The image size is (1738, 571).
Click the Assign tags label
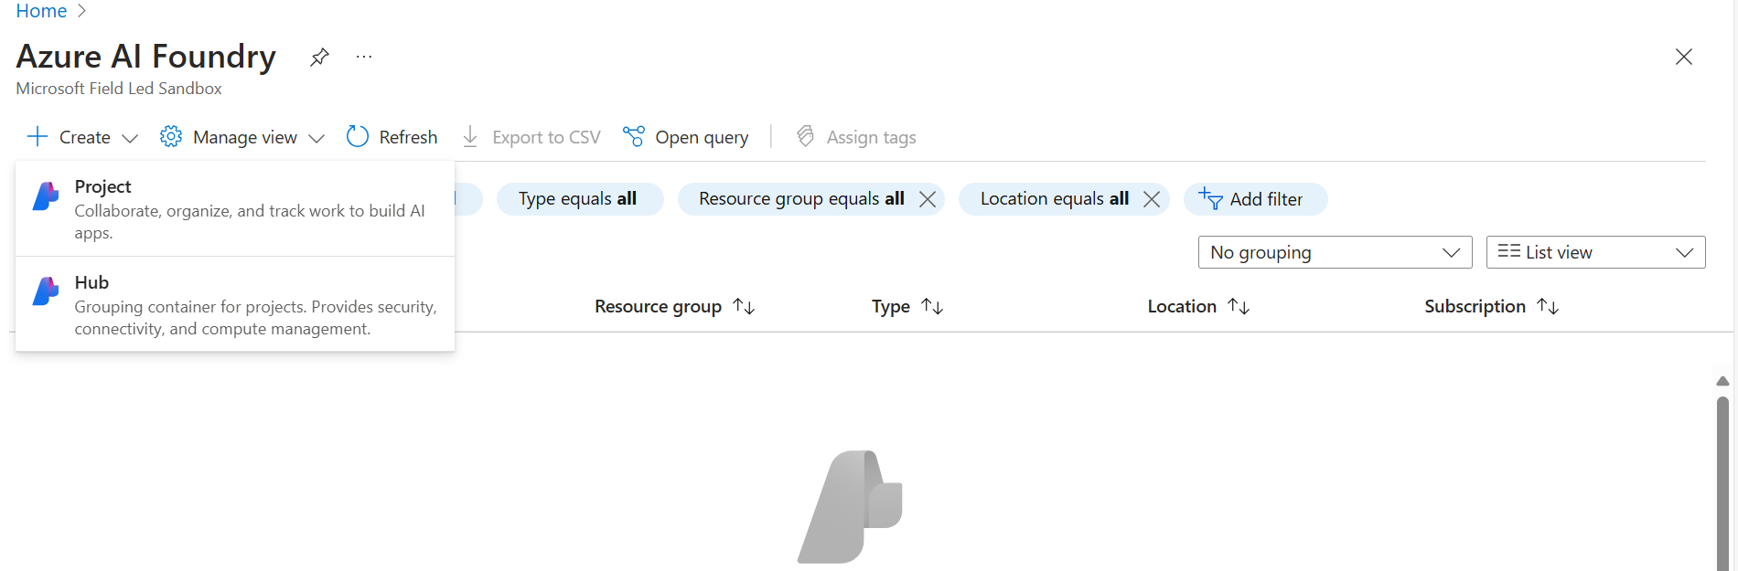[x=871, y=137]
